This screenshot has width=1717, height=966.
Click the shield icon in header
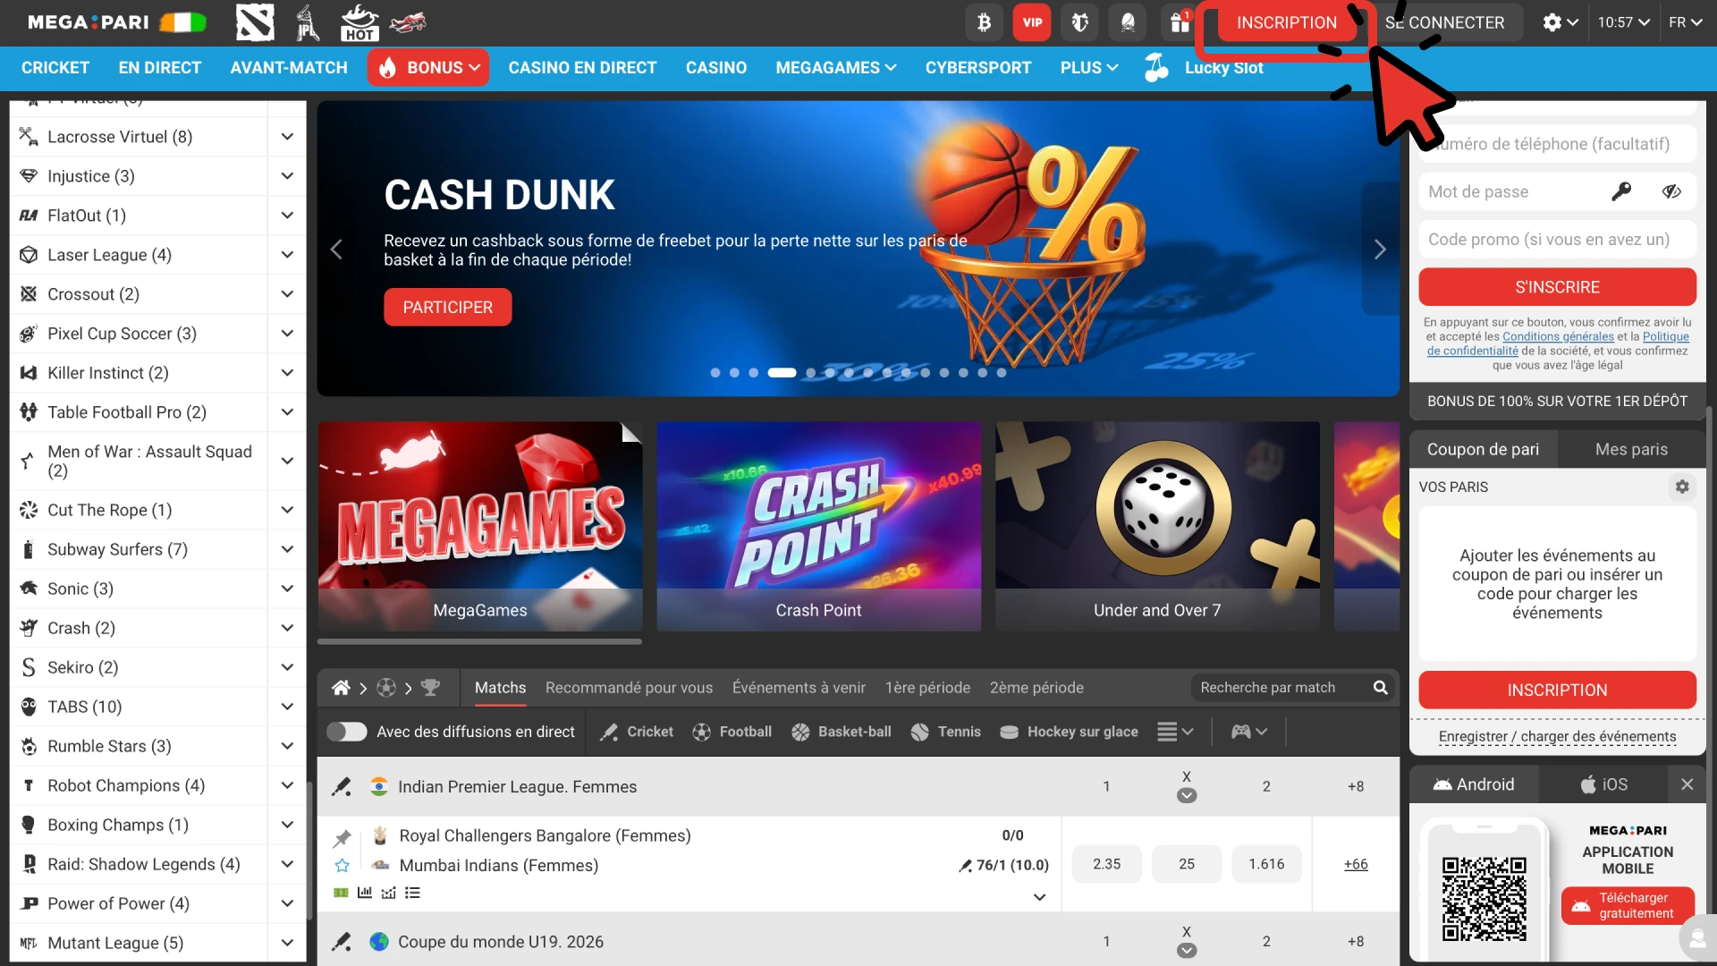click(x=1079, y=22)
